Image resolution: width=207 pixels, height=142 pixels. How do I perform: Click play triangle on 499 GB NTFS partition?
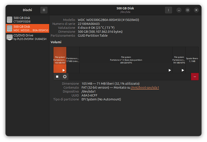(x=170, y=70)
